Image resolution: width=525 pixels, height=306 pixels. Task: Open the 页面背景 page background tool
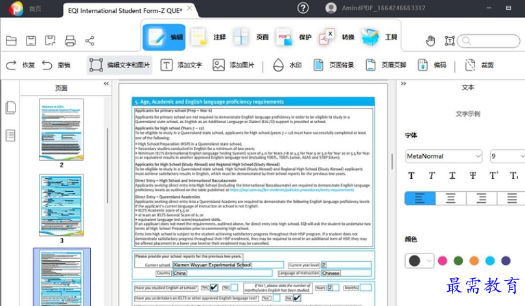pyautogui.click(x=334, y=65)
